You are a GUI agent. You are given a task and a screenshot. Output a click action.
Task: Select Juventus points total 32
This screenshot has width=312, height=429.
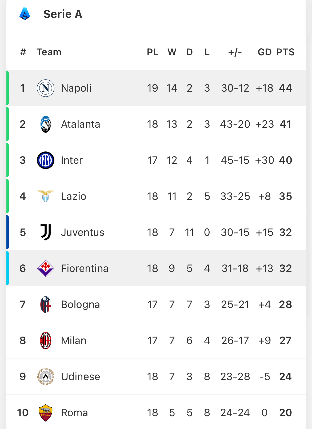click(286, 232)
